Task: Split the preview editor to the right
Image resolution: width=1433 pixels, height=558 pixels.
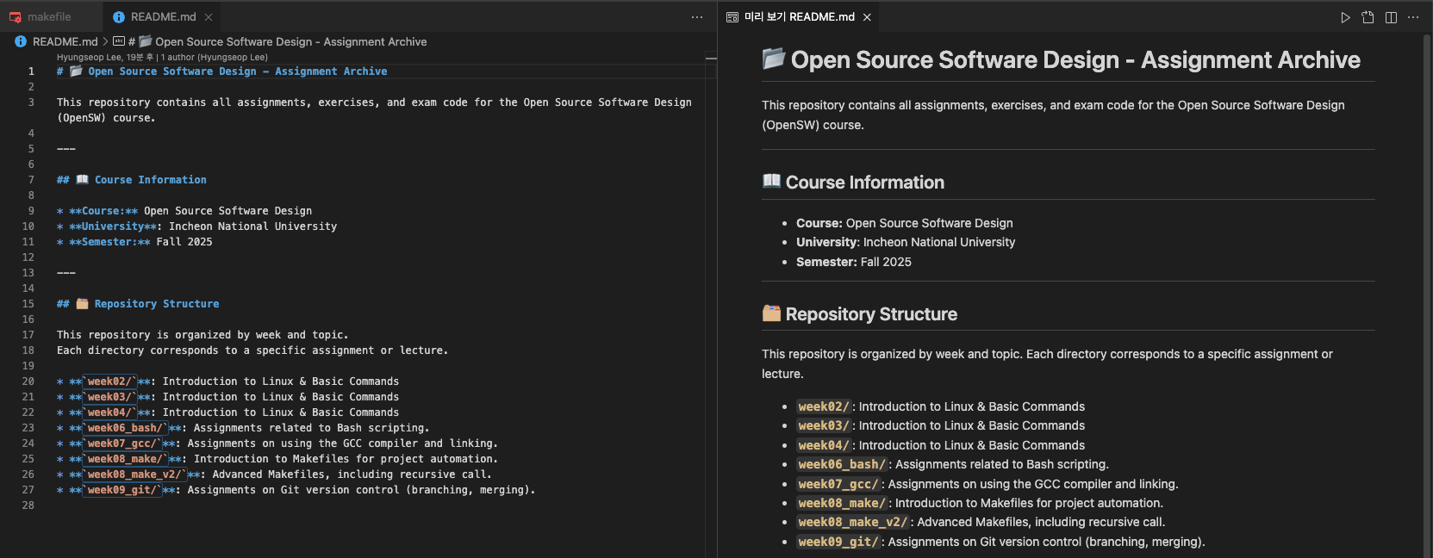Action: [x=1391, y=17]
